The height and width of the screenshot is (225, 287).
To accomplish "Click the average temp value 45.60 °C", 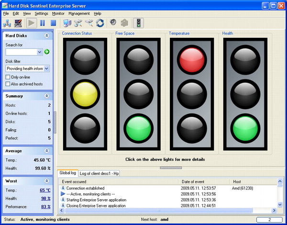I will tap(42, 160).
